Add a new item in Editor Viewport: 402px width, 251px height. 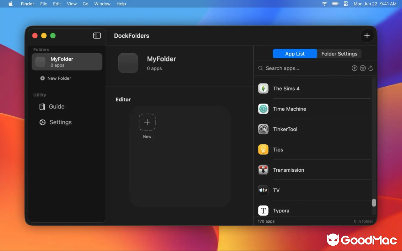click(x=147, y=122)
